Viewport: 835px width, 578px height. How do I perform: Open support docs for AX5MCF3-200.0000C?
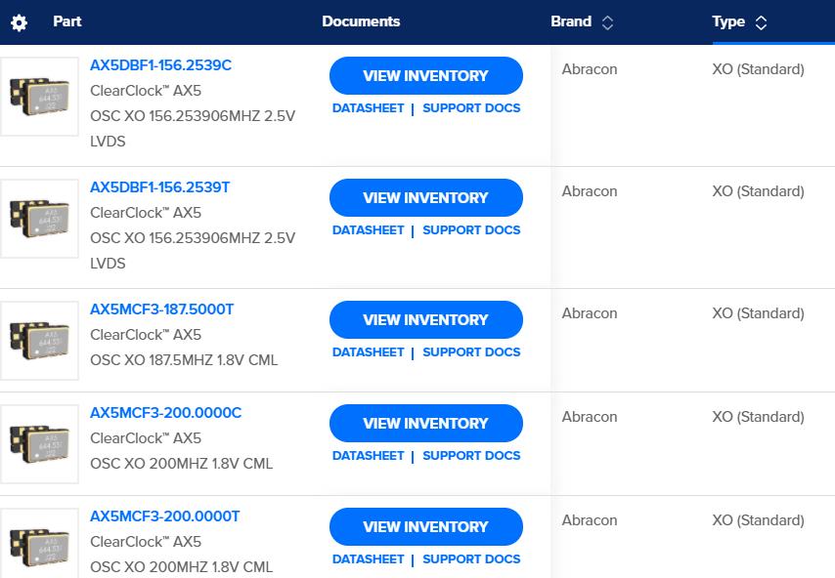point(471,456)
